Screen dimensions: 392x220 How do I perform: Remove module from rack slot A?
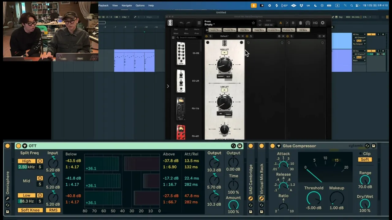click(243, 36)
